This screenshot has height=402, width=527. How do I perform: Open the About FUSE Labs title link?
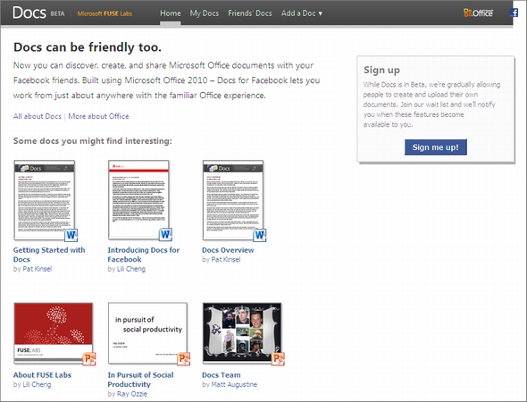pyautogui.click(x=42, y=375)
